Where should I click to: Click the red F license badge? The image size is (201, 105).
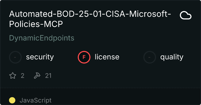click(x=84, y=57)
